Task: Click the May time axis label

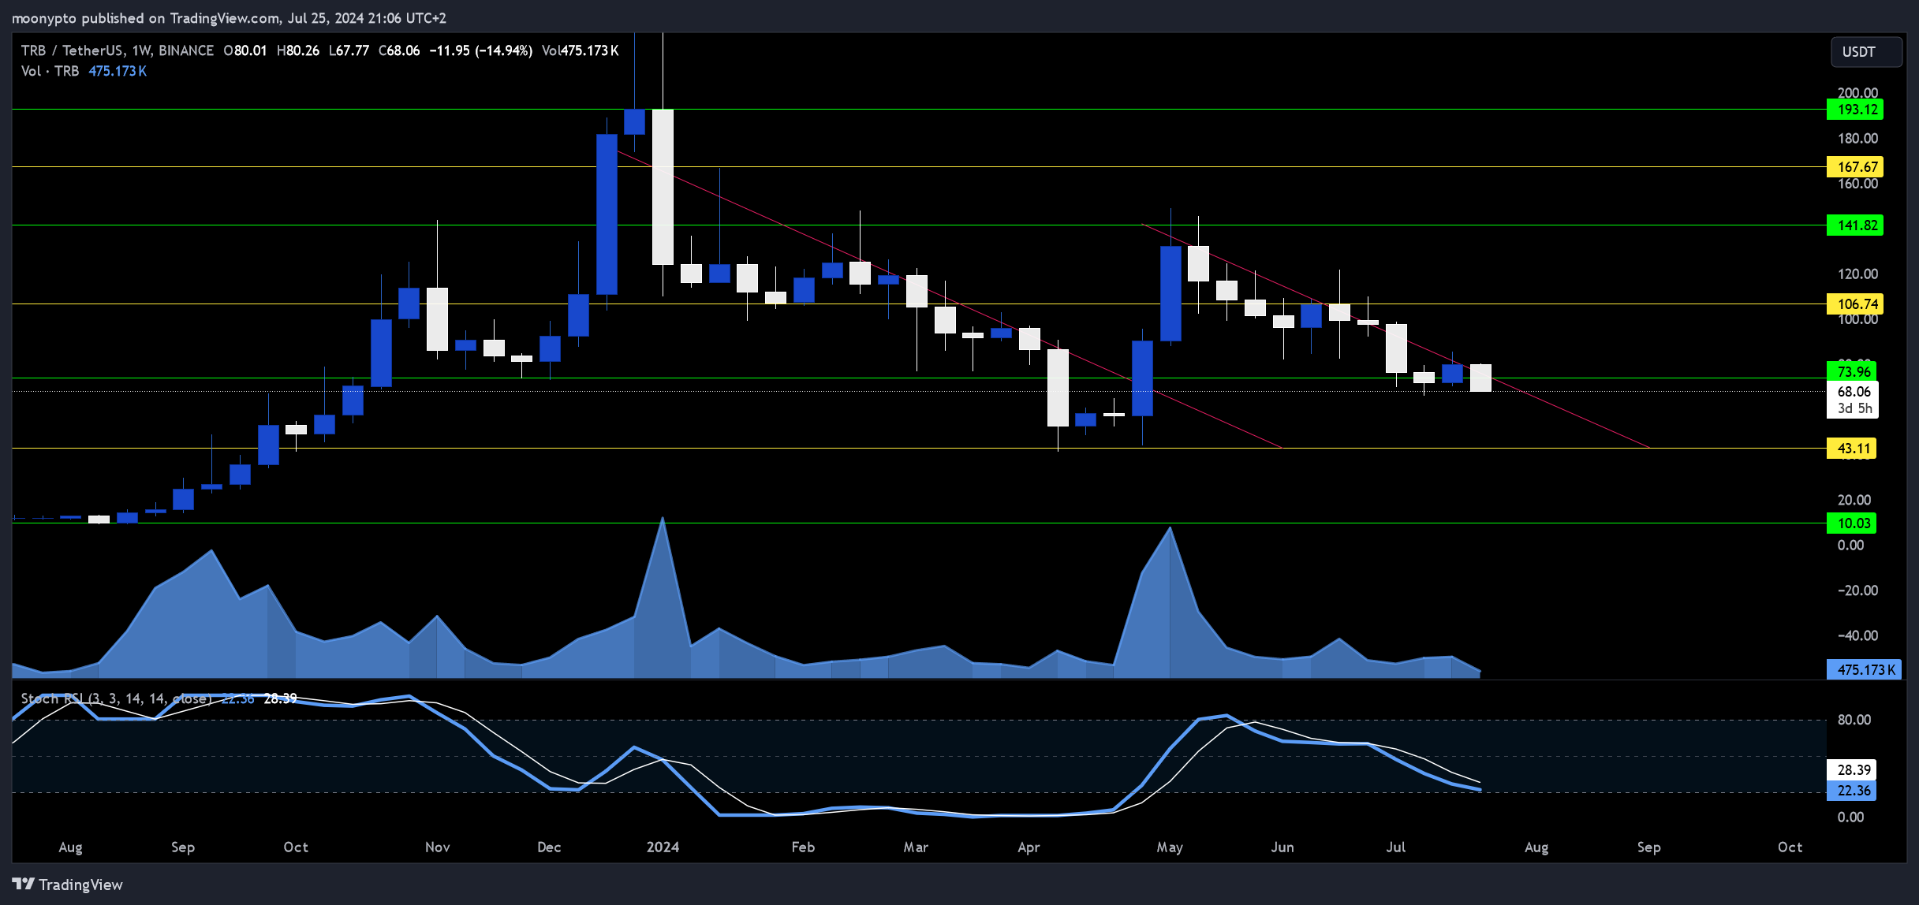Action: (1170, 847)
